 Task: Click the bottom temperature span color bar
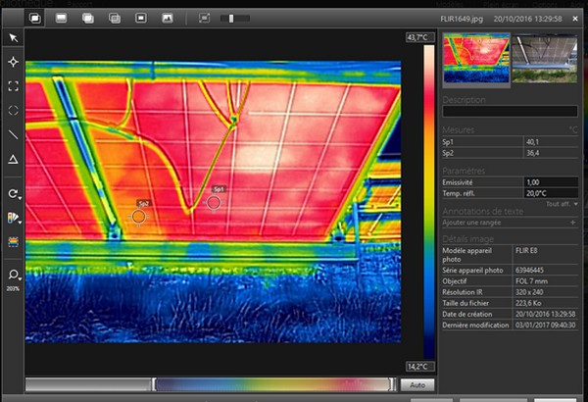272,384
